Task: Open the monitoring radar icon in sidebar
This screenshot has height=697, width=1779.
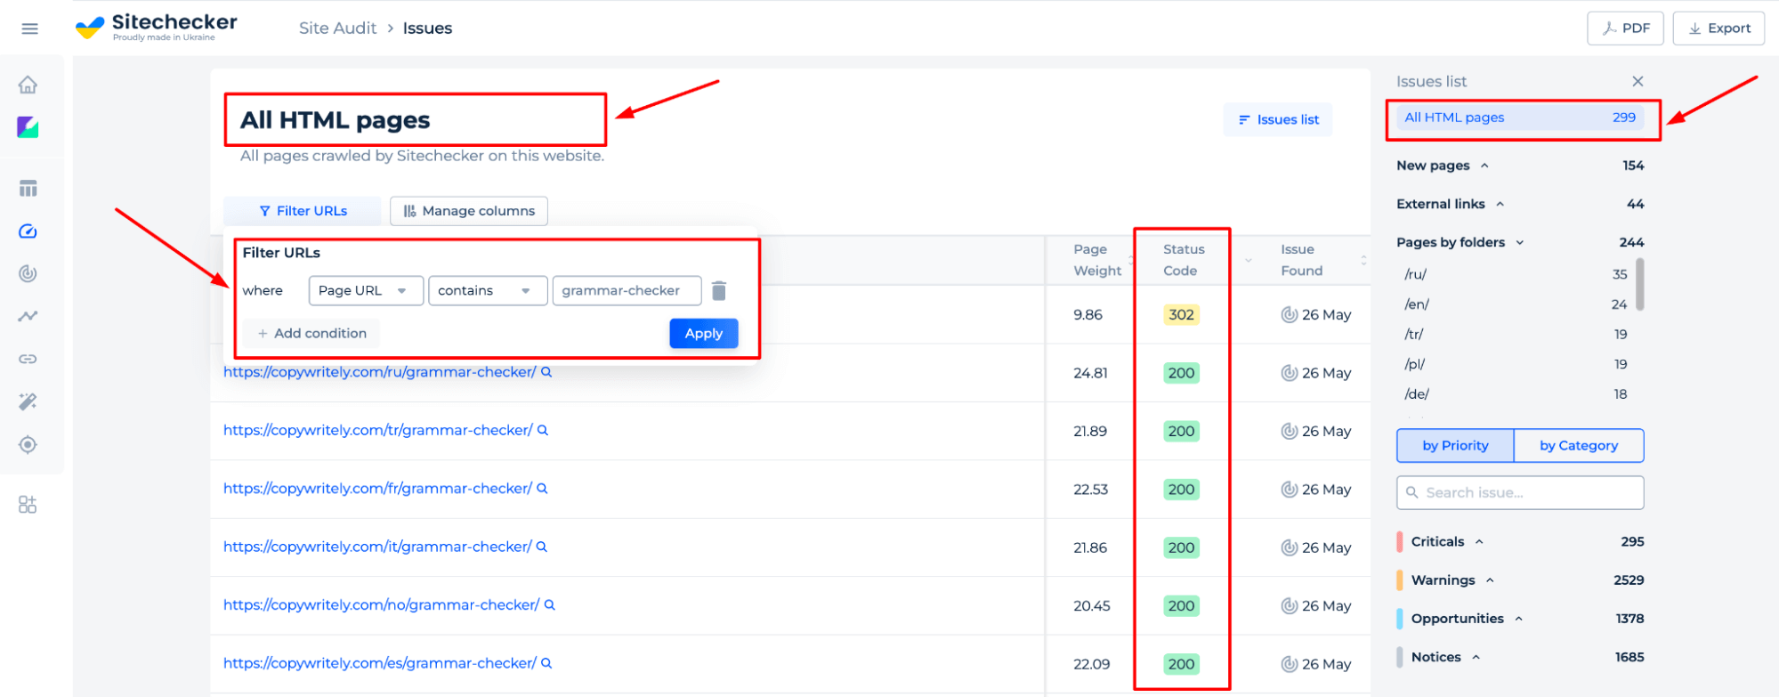Action: point(28,273)
